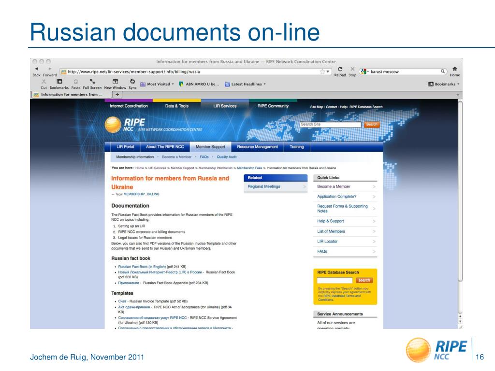This screenshot has width=495, height=371.
Task: Switch to Resource Management tab
Action: (x=257, y=147)
